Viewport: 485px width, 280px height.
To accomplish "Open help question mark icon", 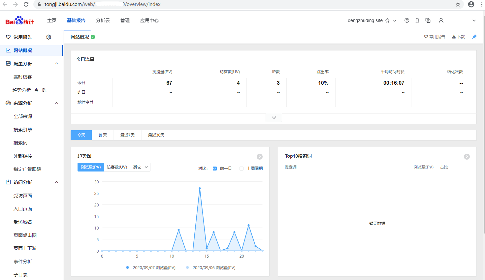I will [407, 20].
